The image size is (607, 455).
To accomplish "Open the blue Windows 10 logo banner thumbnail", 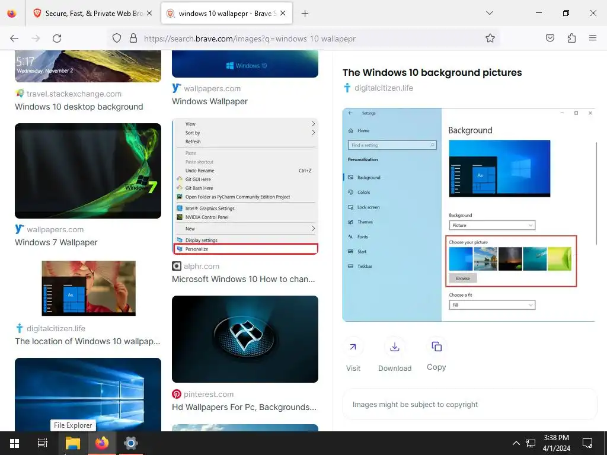I will [x=245, y=64].
